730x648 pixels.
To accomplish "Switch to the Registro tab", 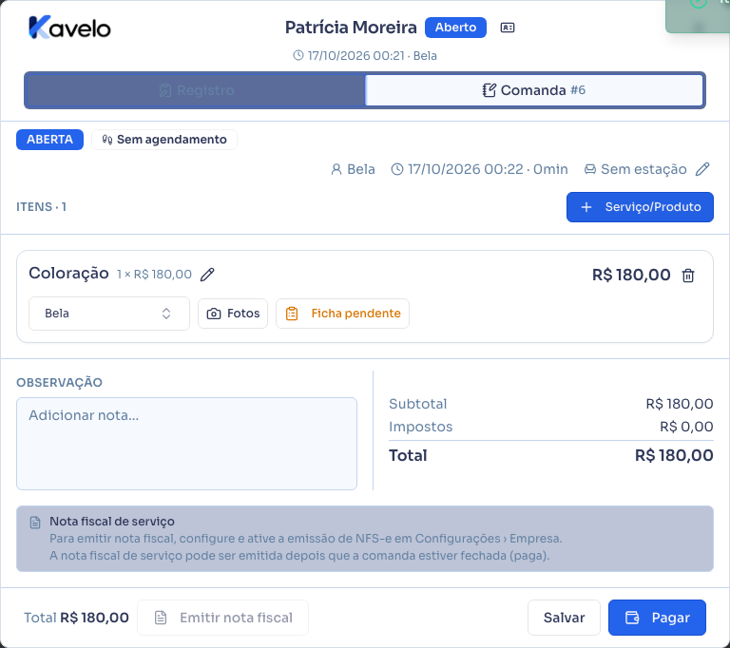I will 196,90.
